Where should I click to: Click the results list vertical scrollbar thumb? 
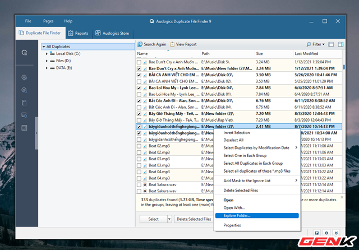click(x=344, y=67)
